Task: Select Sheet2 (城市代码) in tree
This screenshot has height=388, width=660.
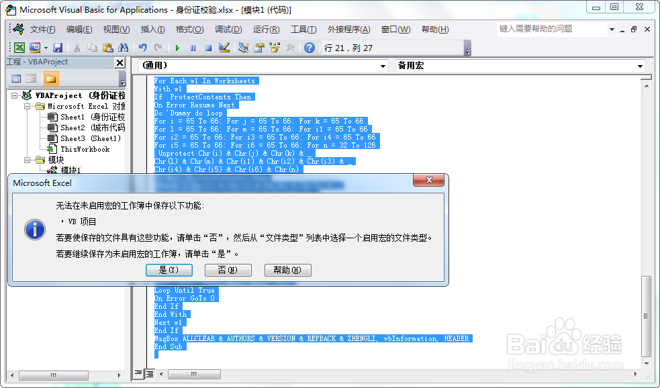Action: click(86, 128)
